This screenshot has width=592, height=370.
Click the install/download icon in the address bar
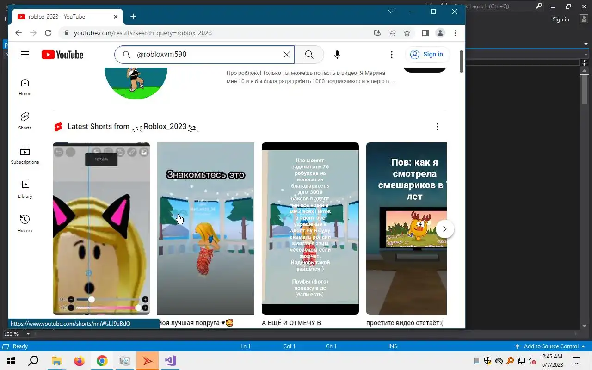point(377,33)
